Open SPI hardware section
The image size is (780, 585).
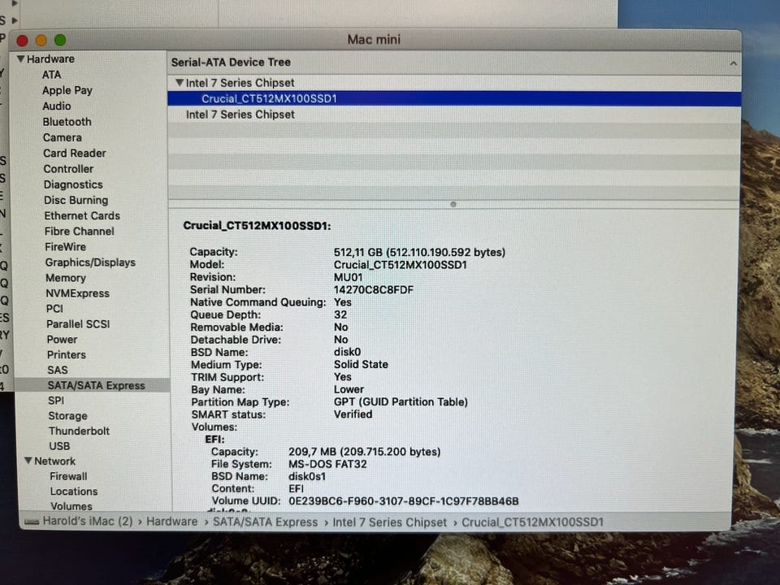pos(56,401)
